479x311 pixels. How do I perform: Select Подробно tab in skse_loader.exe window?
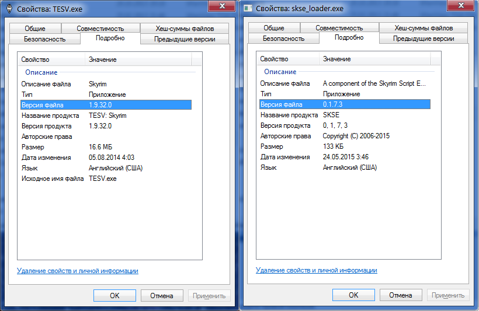(349, 37)
